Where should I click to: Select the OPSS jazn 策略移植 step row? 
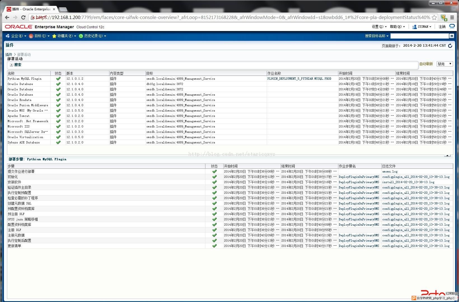(x=230, y=219)
